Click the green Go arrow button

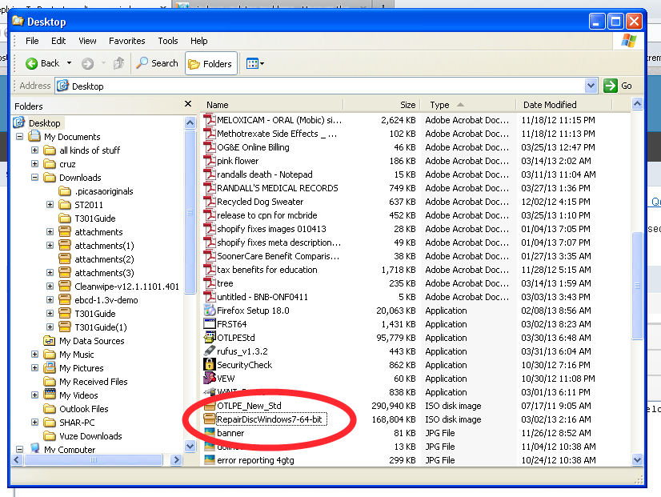point(610,86)
